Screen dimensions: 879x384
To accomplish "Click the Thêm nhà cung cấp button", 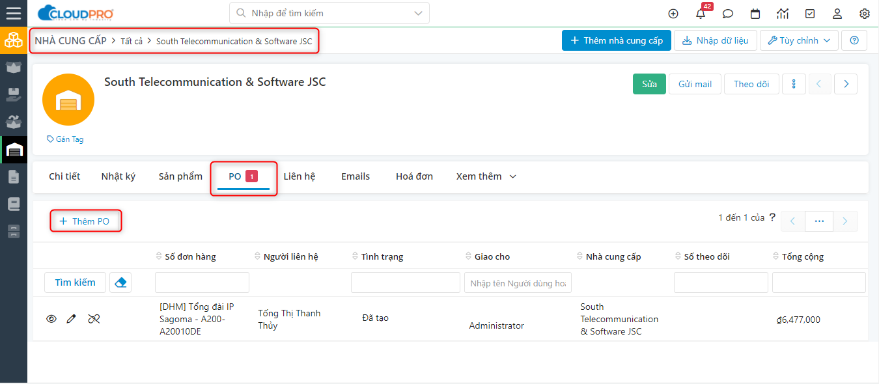I will [x=617, y=40].
